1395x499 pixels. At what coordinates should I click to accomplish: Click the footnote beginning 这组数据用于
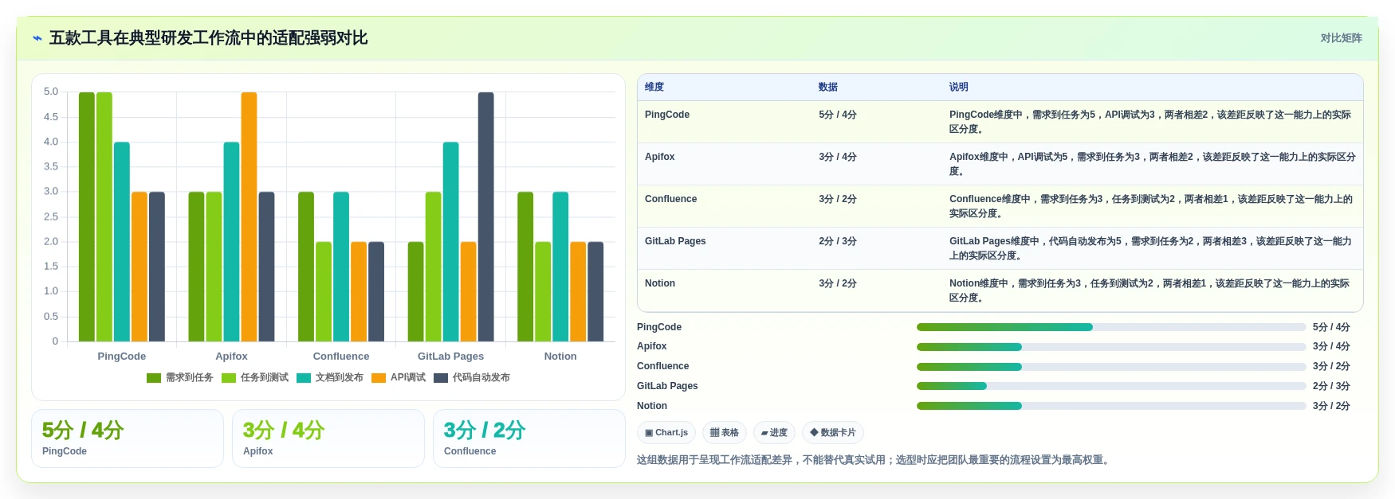pyautogui.click(x=874, y=460)
